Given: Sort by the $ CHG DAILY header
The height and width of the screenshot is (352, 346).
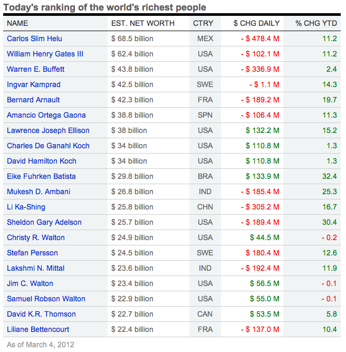Looking at the screenshot, I should click(x=256, y=23).
